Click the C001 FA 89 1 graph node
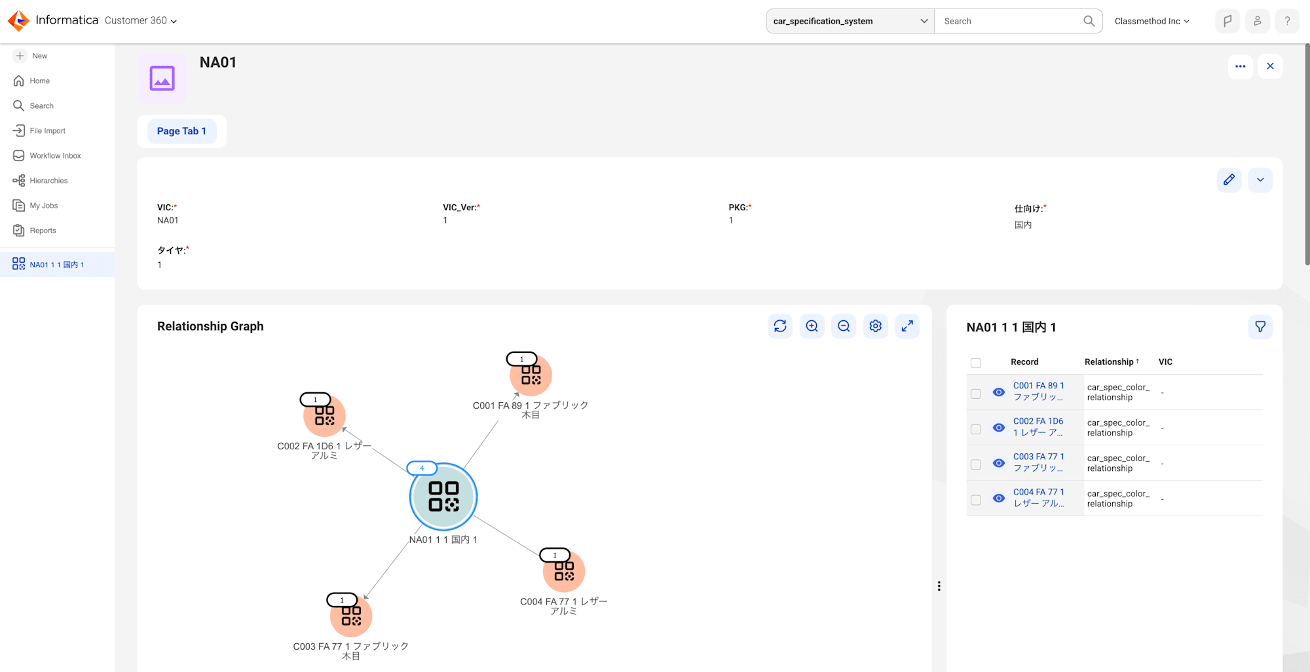1310x672 pixels. pyautogui.click(x=531, y=375)
